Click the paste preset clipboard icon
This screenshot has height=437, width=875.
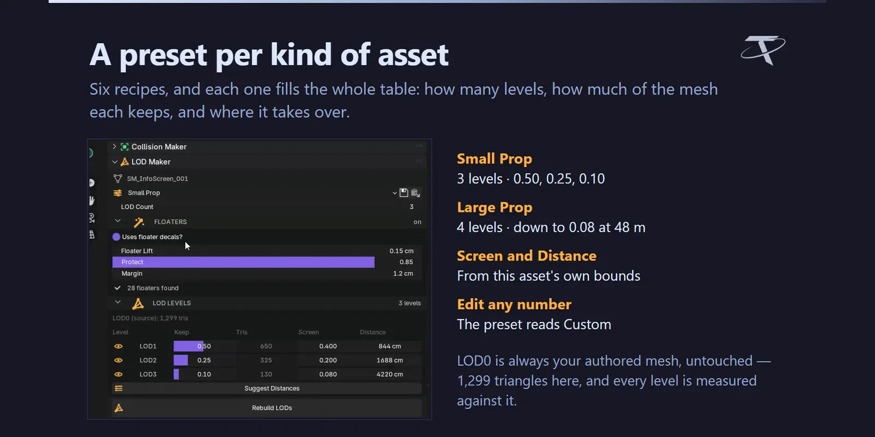click(416, 193)
